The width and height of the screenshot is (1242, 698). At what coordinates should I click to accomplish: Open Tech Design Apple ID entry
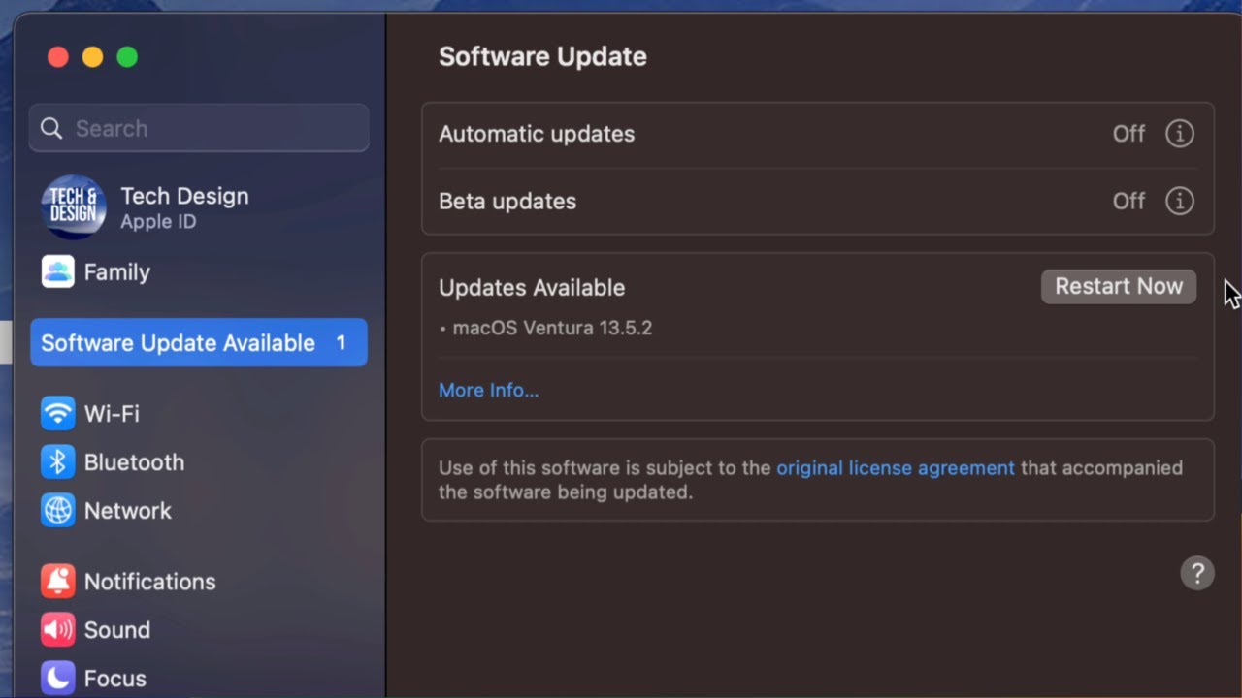tap(199, 207)
